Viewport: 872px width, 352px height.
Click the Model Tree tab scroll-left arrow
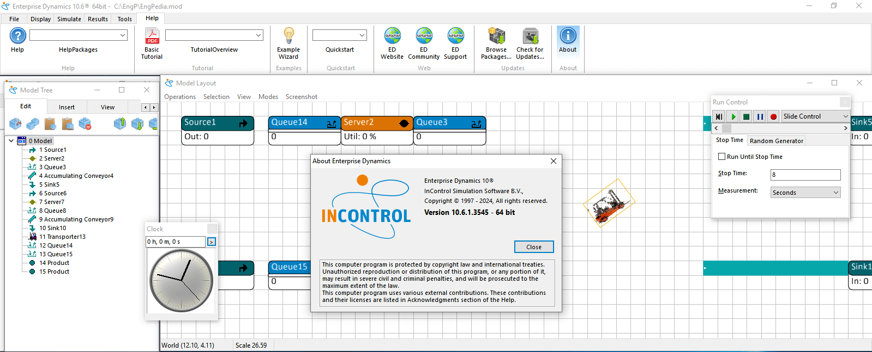[x=145, y=108]
